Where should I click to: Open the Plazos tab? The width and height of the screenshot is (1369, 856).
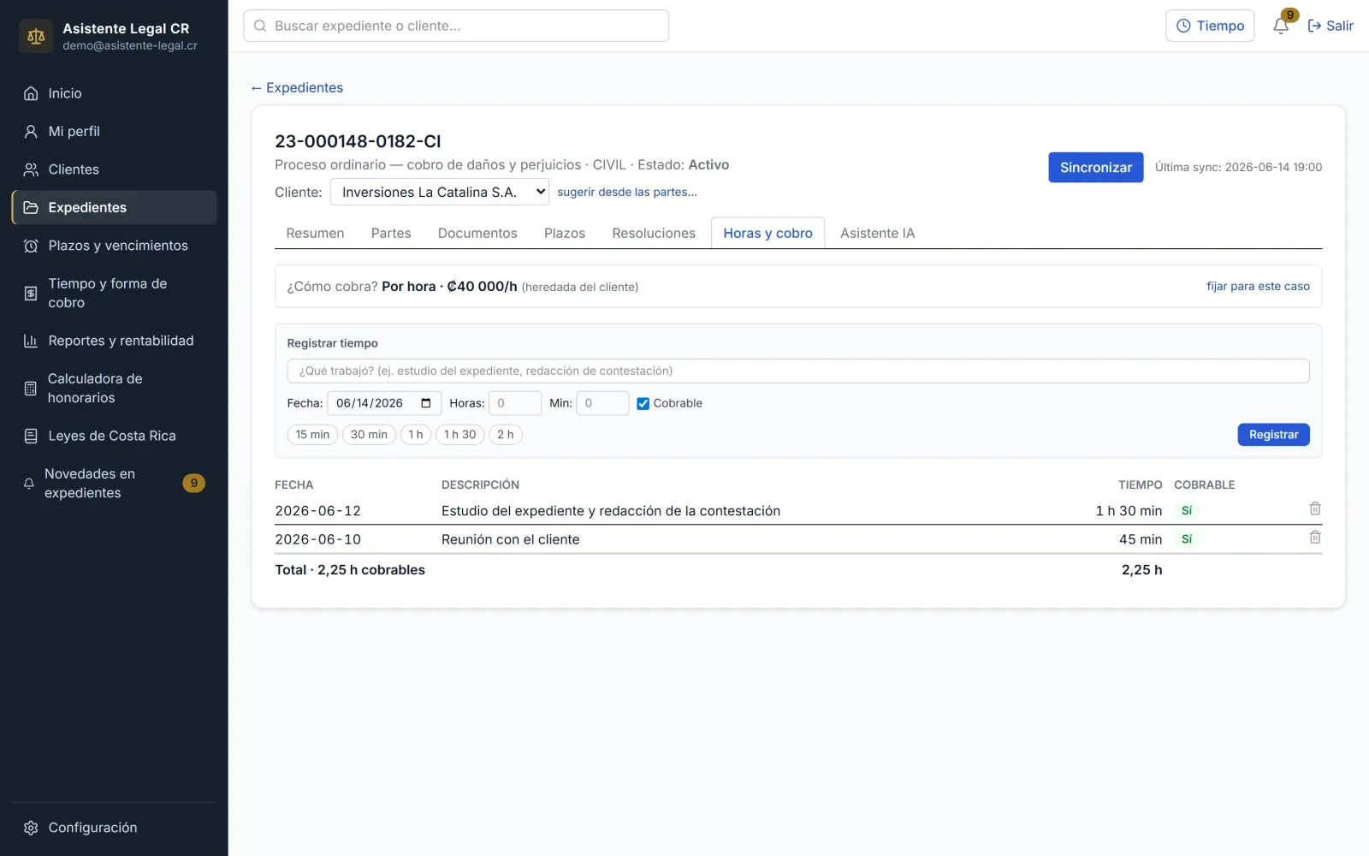[565, 233]
